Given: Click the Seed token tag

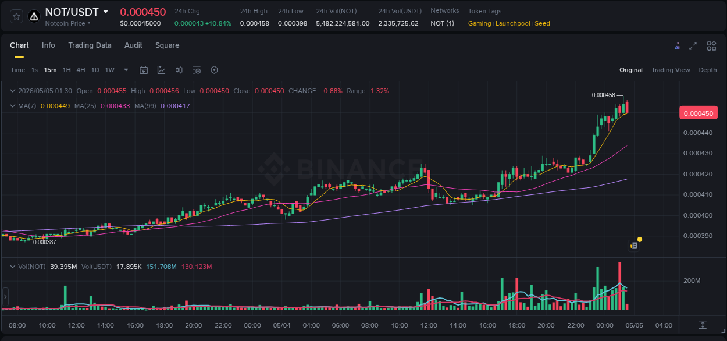Looking at the screenshot, I should point(542,23).
